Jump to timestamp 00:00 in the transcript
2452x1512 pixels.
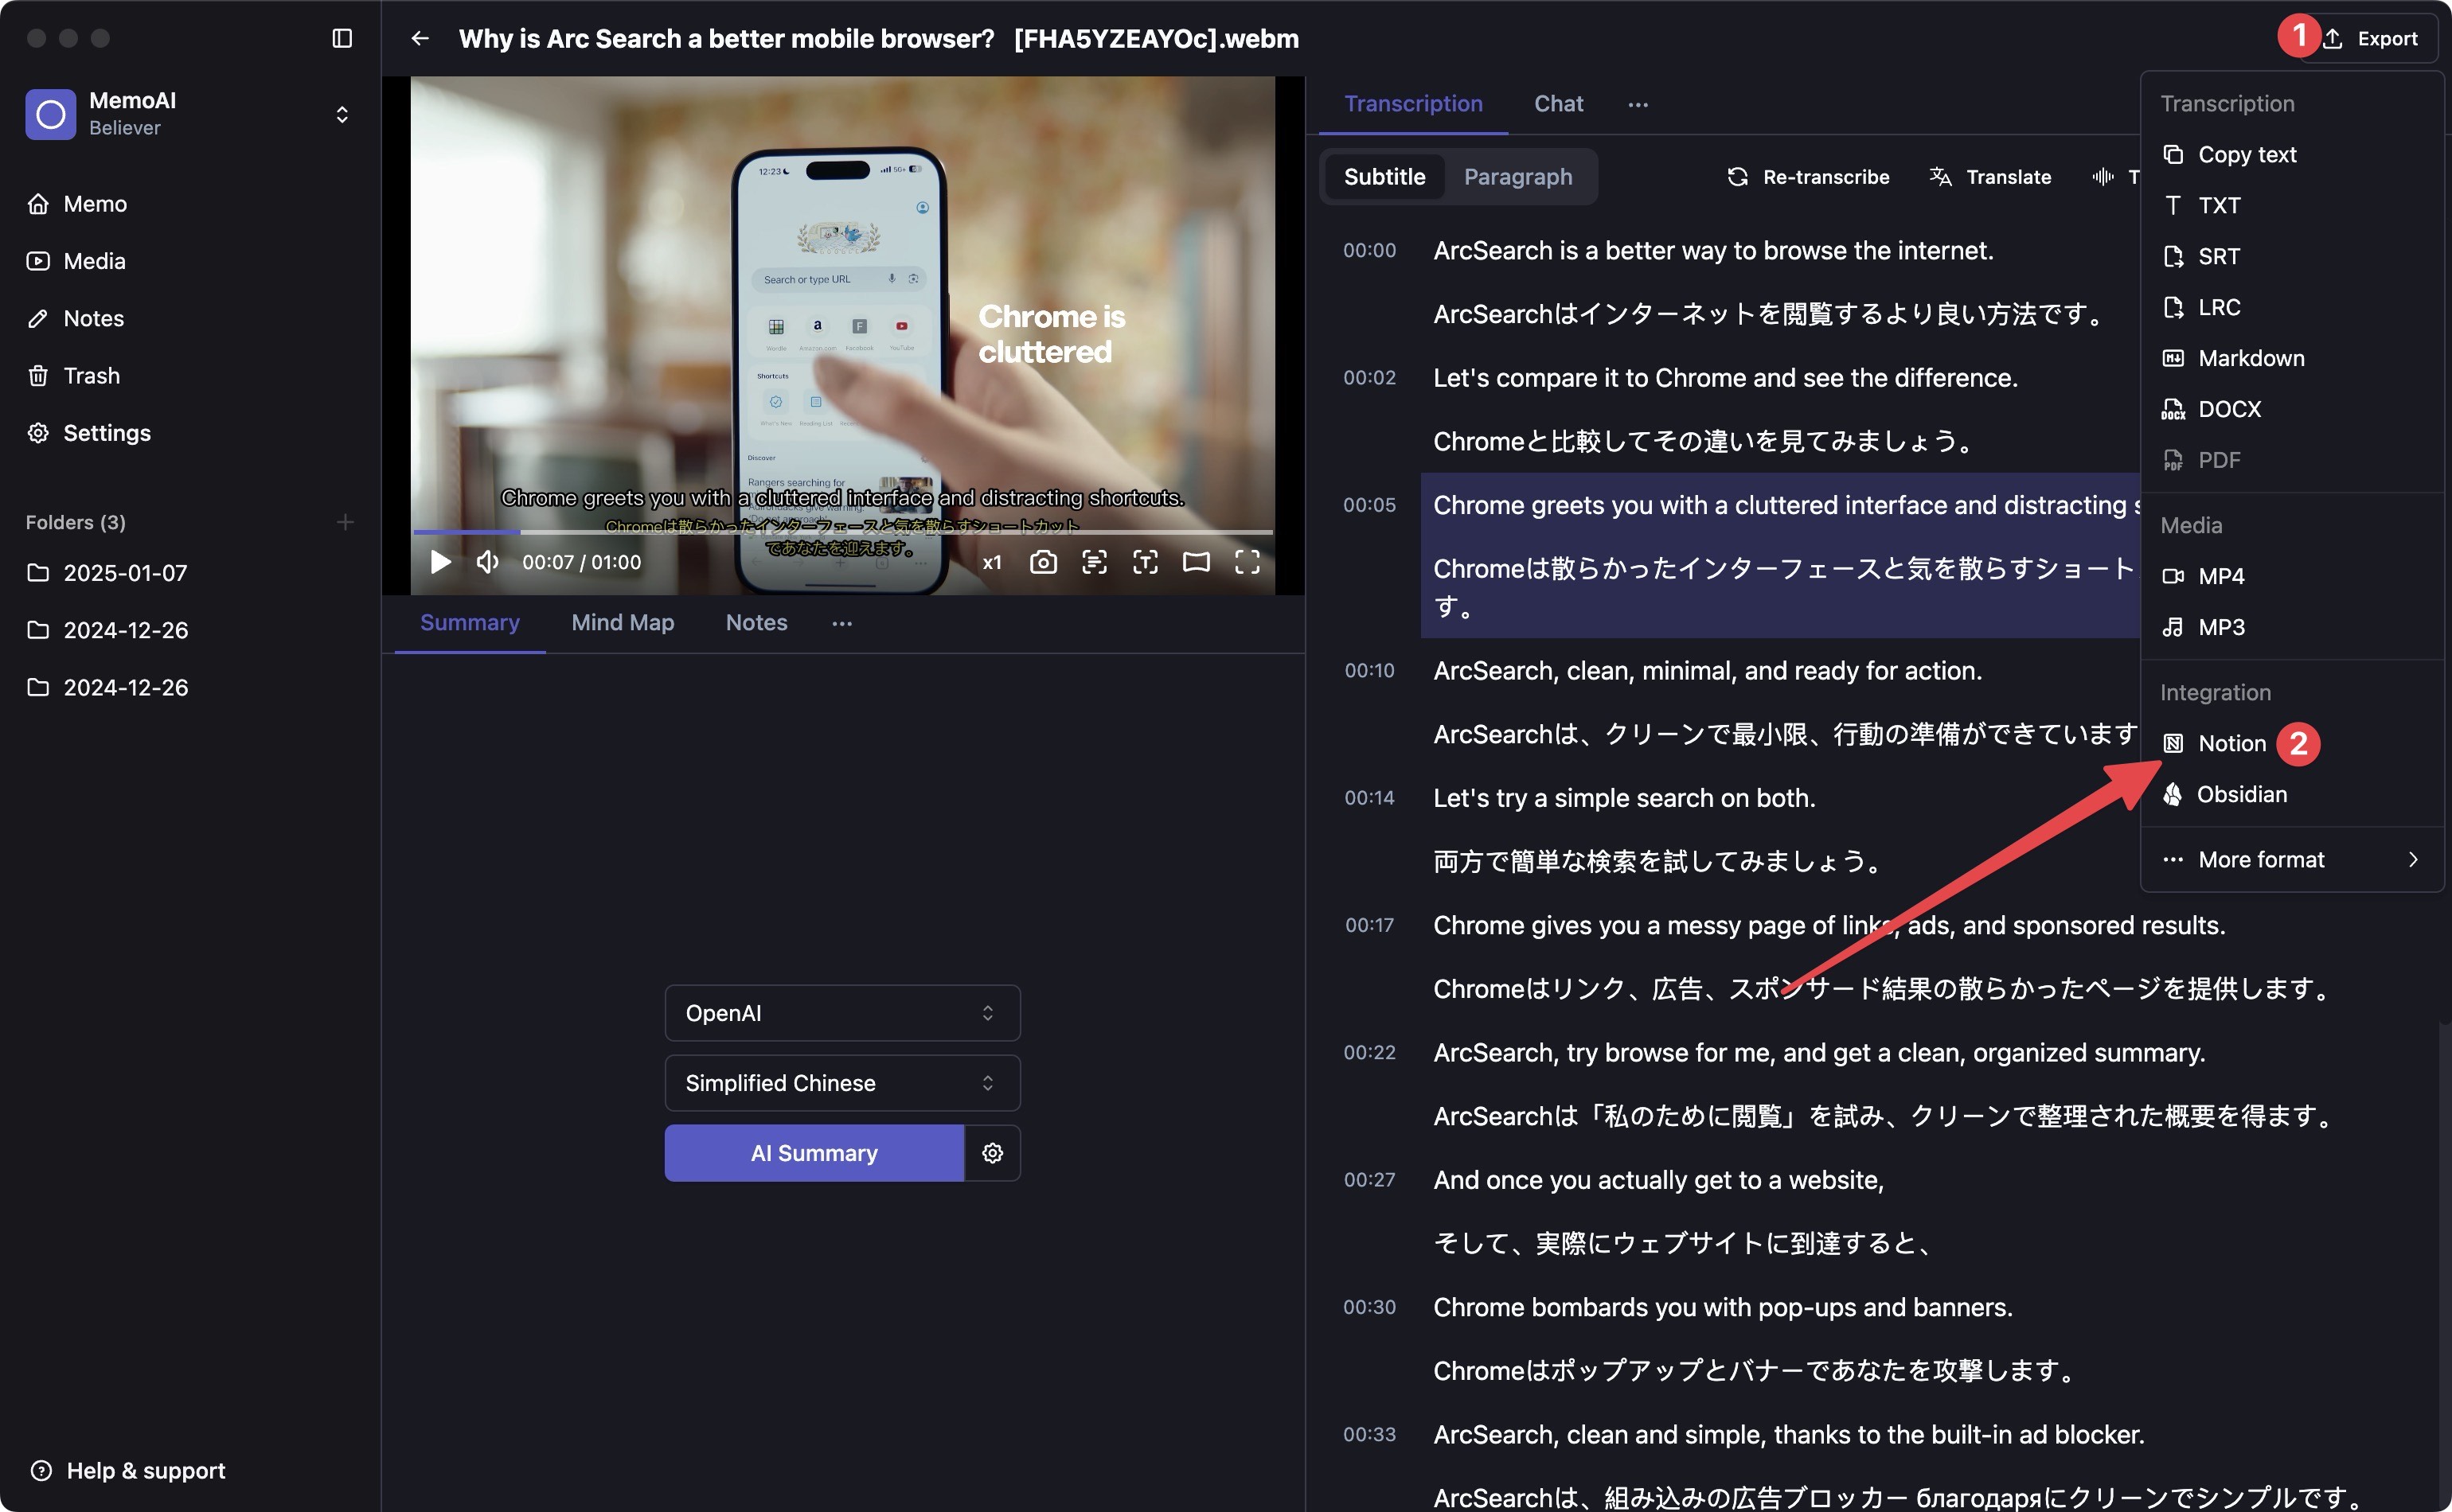pos(1369,251)
